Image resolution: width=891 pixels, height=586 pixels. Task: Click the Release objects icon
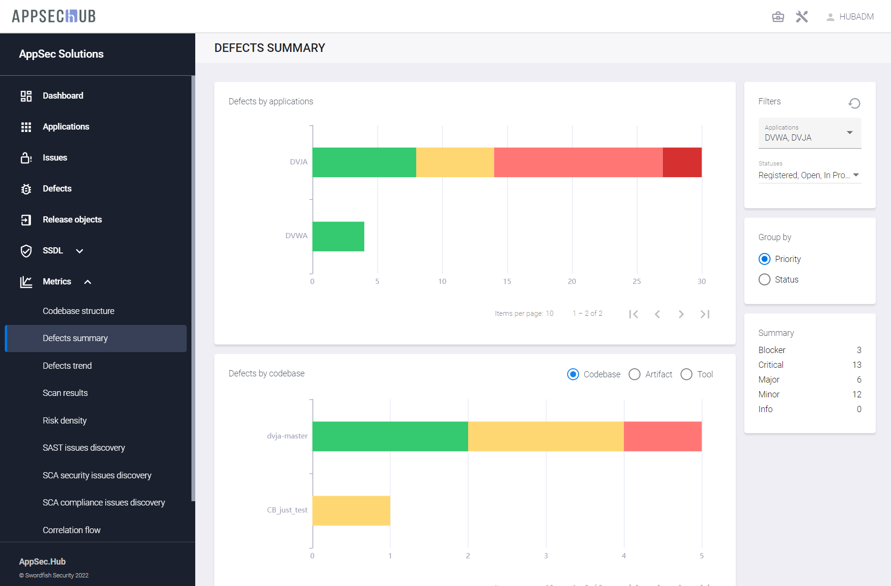coord(26,220)
